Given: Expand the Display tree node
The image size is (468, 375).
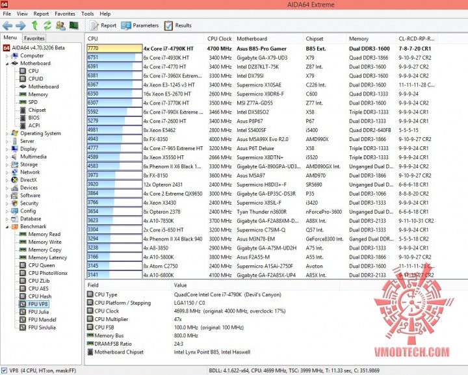Looking at the screenshot, I should pos(7,149).
